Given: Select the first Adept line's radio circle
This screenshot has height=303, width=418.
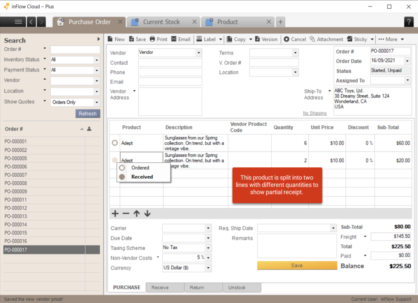Looking at the screenshot, I should 115,143.
